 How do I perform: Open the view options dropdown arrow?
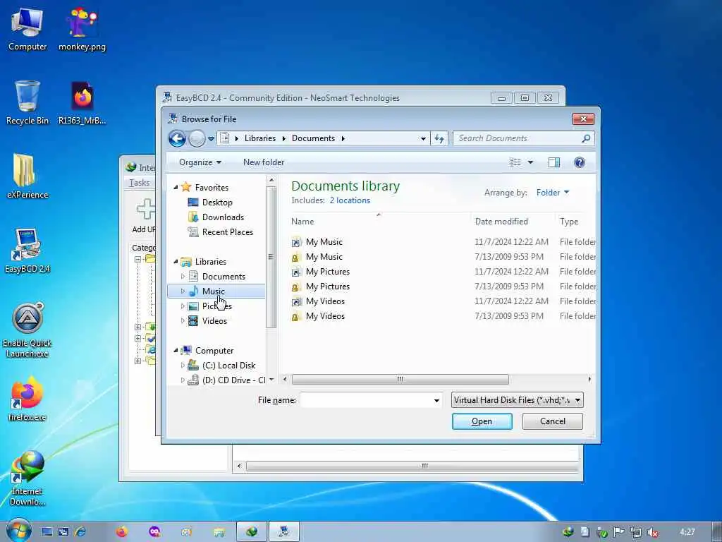530,162
